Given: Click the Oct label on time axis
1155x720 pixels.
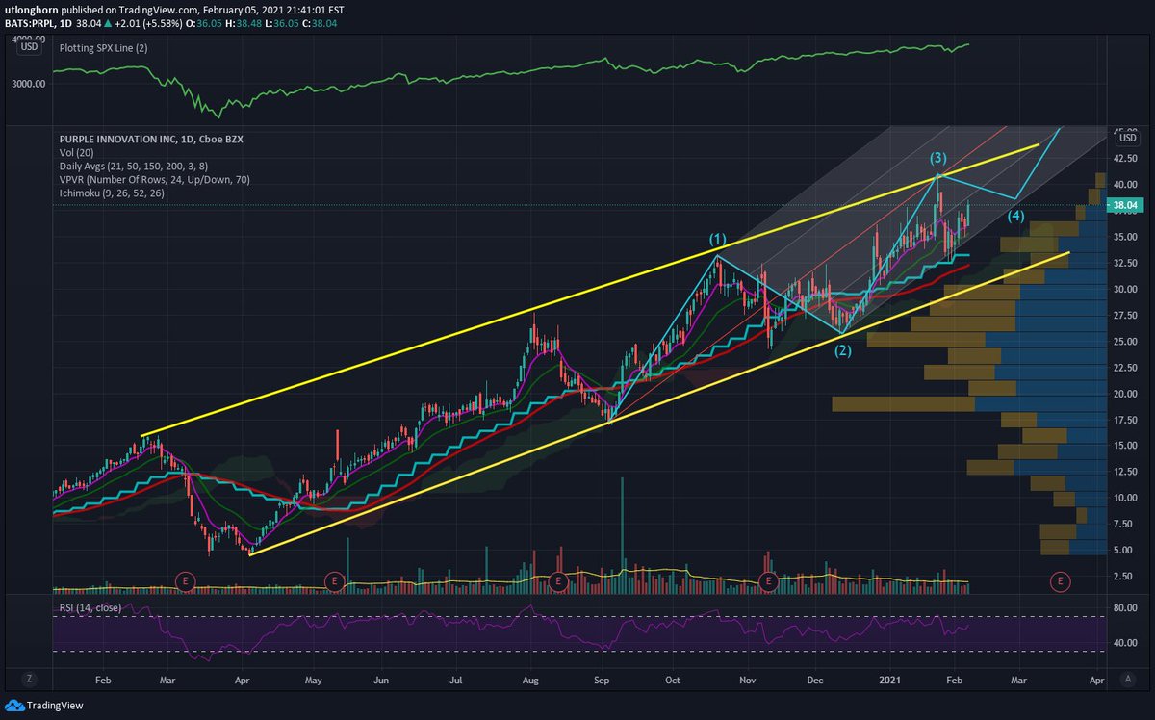Looking at the screenshot, I should tap(672, 678).
